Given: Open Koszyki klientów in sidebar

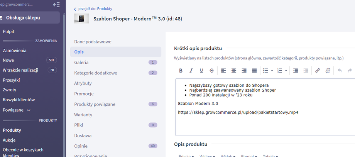Looking at the screenshot, I should click(19, 99).
